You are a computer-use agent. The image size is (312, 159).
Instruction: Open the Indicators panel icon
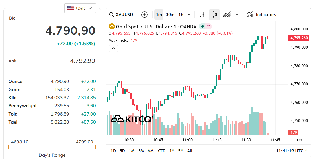tap(250, 15)
